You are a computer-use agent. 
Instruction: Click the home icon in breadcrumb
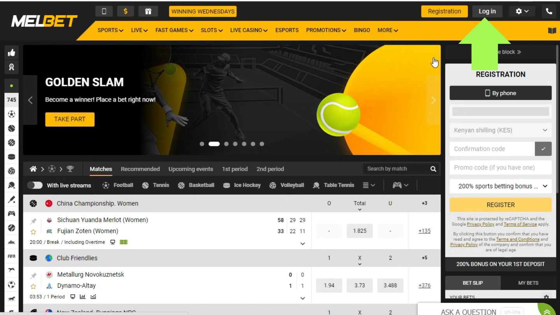pos(33,169)
